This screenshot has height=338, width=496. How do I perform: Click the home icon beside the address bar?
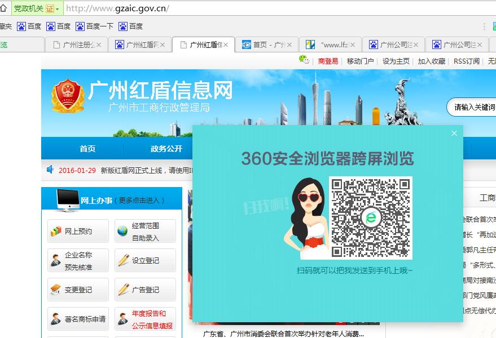coord(4,8)
